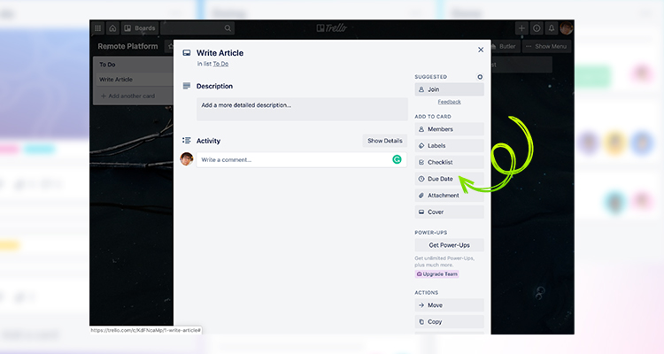Image resolution: width=664 pixels, height=354 pixels.
Task: Follow the To Do list link
Action: [220, 64]
